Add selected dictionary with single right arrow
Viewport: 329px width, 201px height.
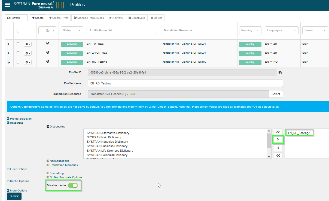[278, 139]
